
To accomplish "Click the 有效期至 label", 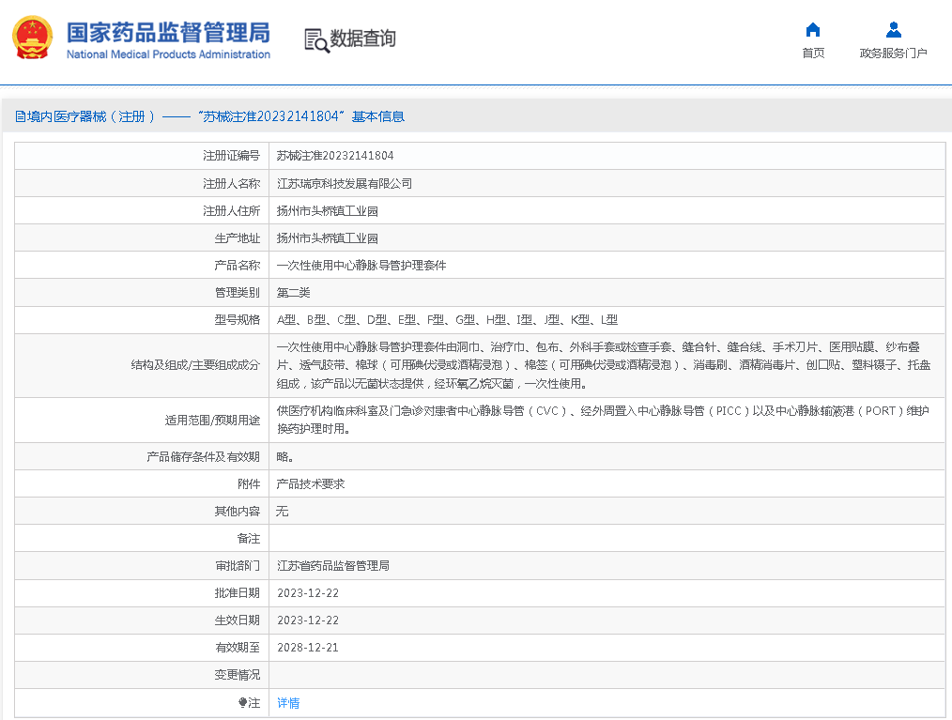I will [x=238, y=648].
